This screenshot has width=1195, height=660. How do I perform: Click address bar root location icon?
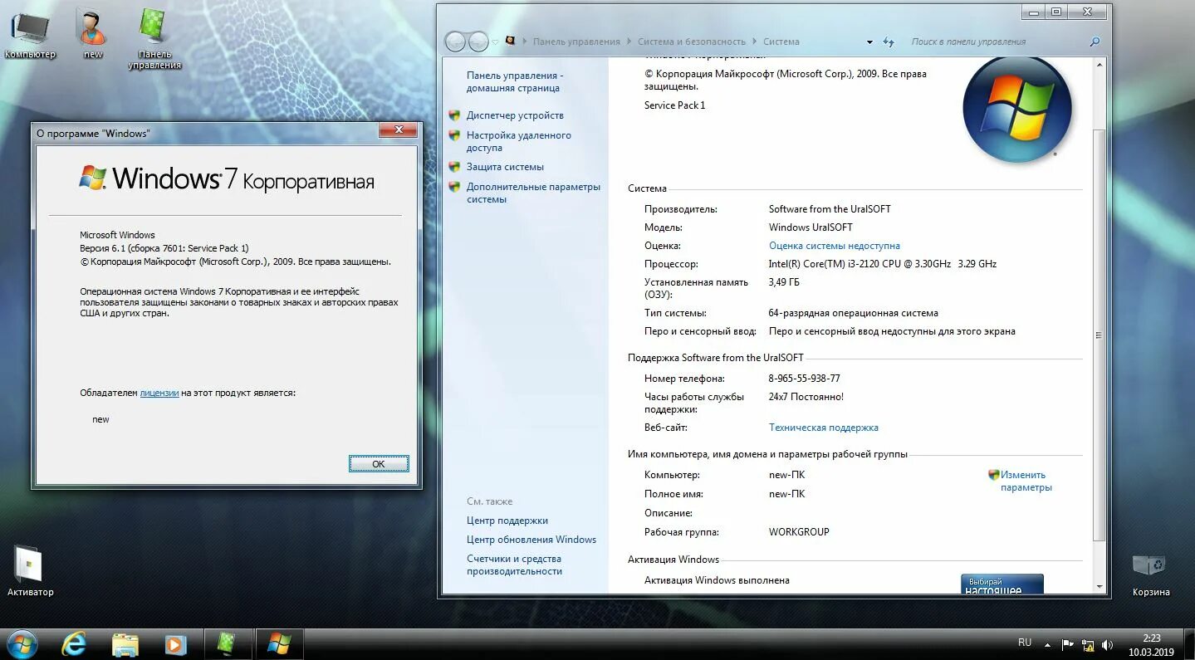[x=510, y=42]
